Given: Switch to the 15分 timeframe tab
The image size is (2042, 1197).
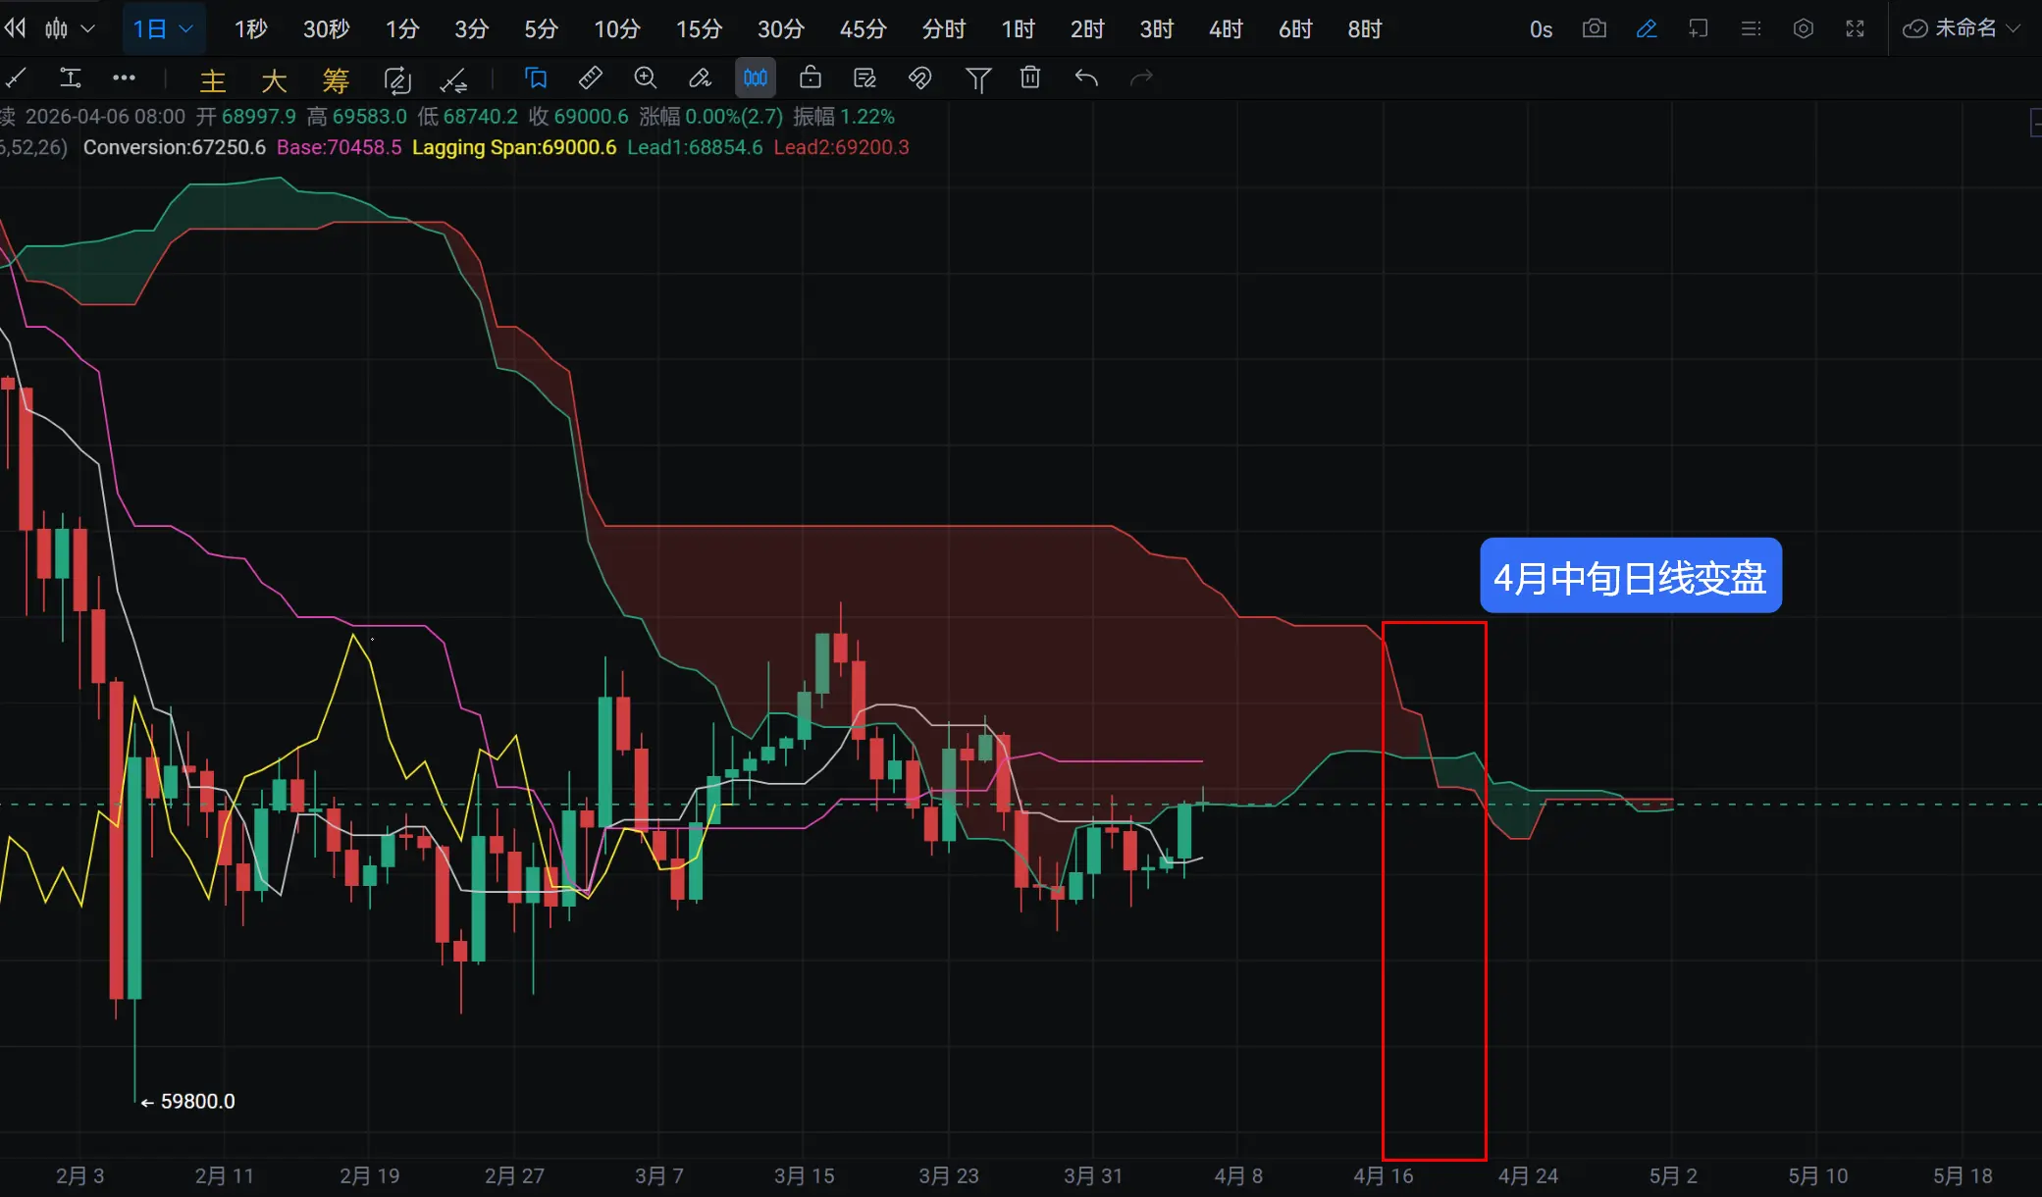Looking at the screenshot, I should pyautogui.click(x=699, y=29).
